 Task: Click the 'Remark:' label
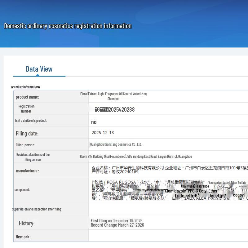(23, 237)
